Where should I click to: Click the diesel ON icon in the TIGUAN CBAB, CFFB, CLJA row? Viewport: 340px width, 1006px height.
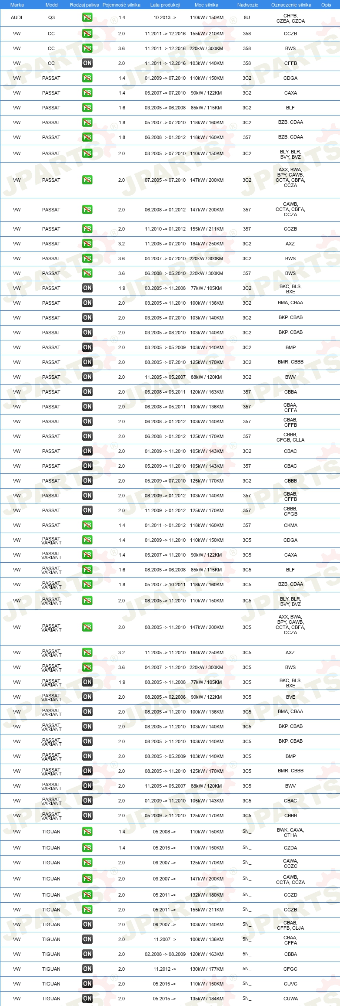point(87,924)
